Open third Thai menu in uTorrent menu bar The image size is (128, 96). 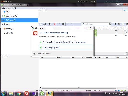click(14, 8)
